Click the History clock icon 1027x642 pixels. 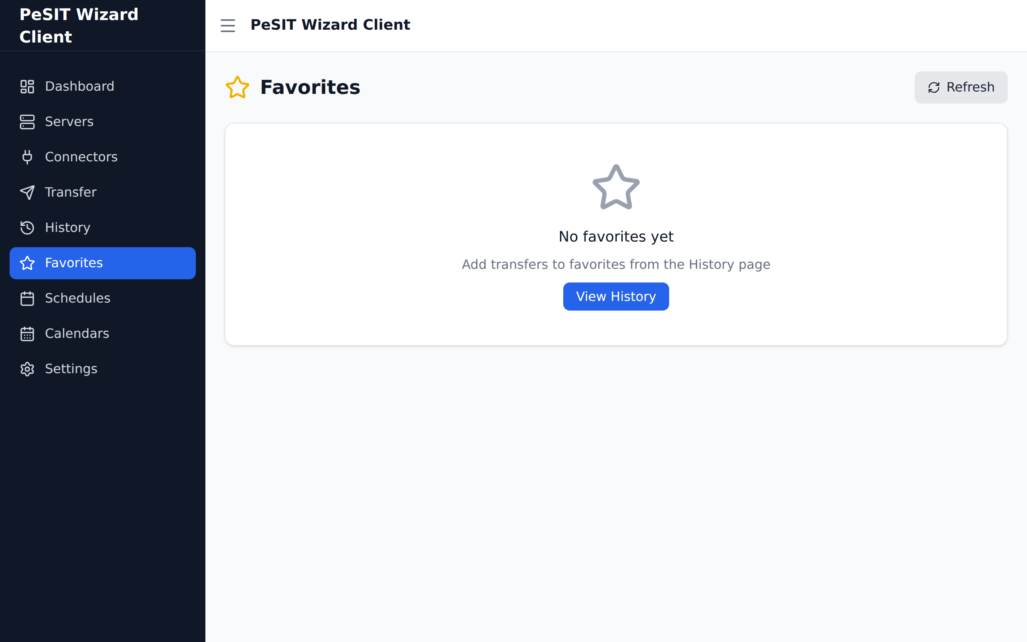pos(27,228)
